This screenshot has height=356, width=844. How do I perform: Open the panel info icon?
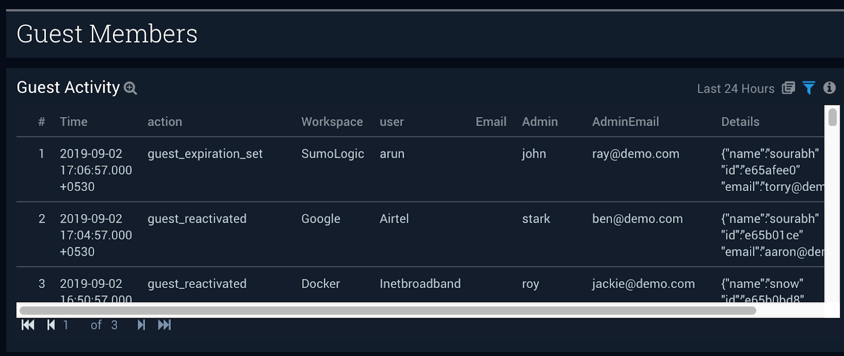point(829,88)
